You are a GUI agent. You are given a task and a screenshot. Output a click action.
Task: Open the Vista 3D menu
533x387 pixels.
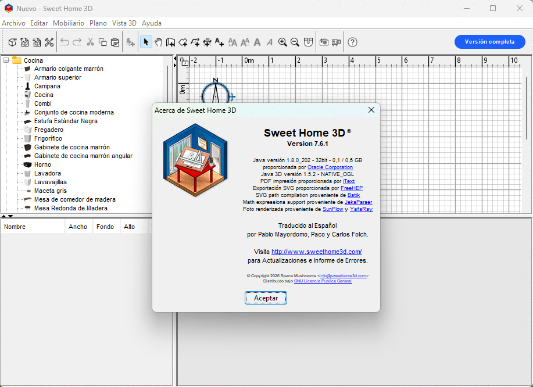(124, 23)
